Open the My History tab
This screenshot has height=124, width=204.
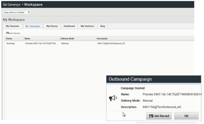[52, 26]
